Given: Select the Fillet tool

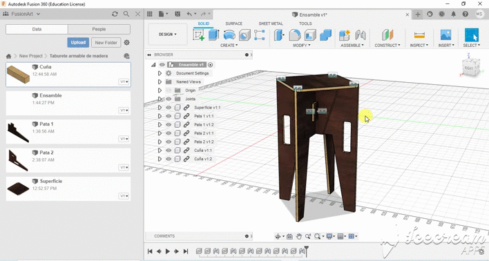Looking at the screenshot, I should pos(295,35).
